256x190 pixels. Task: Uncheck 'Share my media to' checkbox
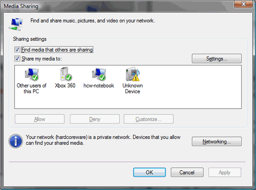17,58
